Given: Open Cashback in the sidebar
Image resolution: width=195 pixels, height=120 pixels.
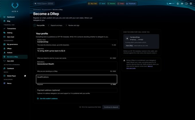Looking at the screenshot, I should coord(15,68).
